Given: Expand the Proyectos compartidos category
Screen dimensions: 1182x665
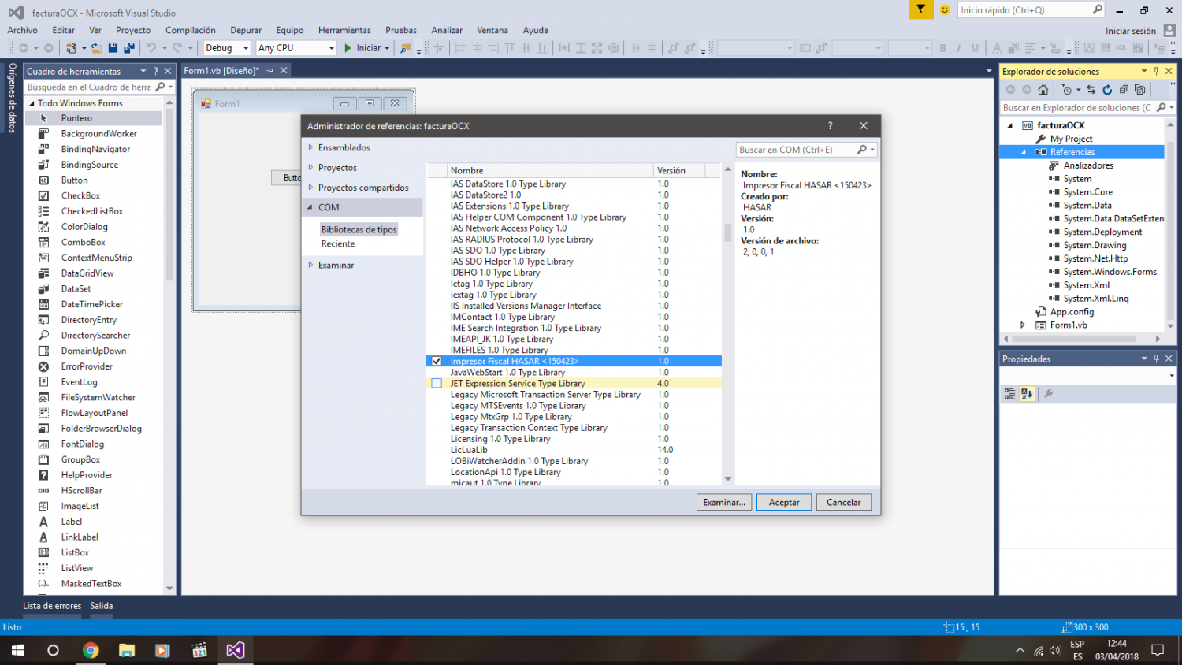Looking at the screenshot, I should pos(310,188).
